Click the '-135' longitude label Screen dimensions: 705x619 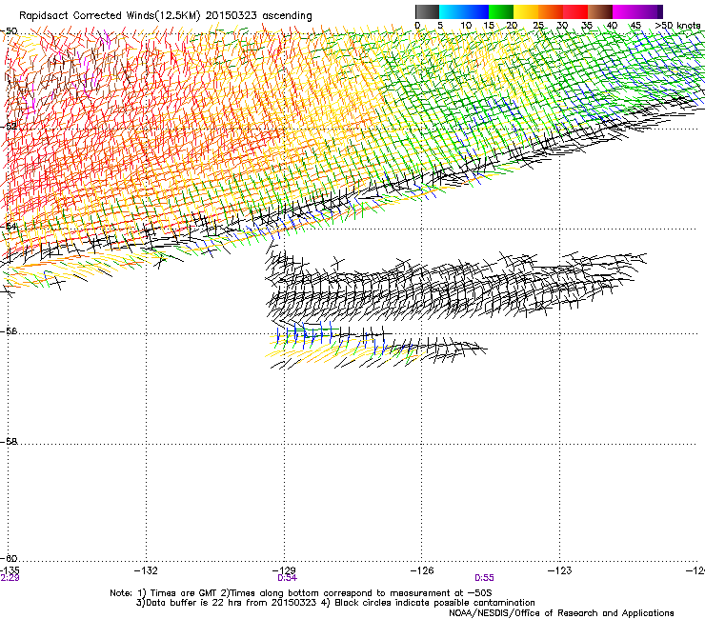[x=10, y=570]
